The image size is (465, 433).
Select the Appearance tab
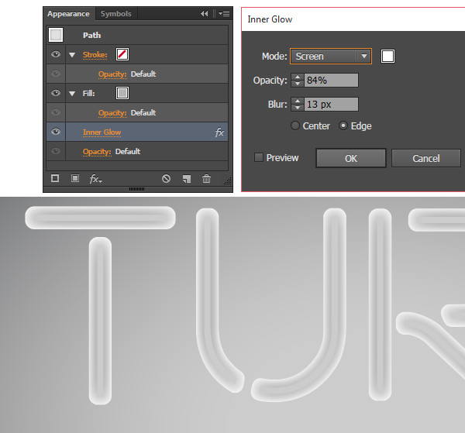(68, 14)
